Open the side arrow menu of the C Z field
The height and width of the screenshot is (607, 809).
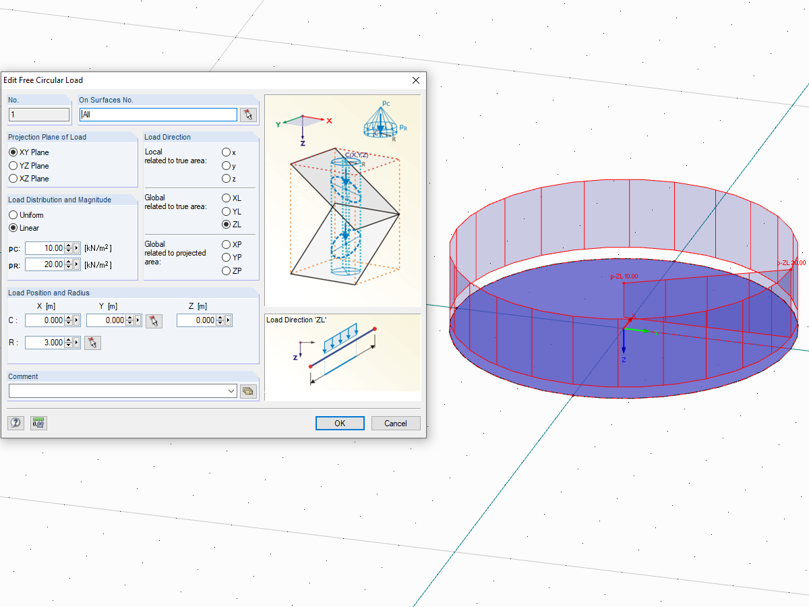229,320
